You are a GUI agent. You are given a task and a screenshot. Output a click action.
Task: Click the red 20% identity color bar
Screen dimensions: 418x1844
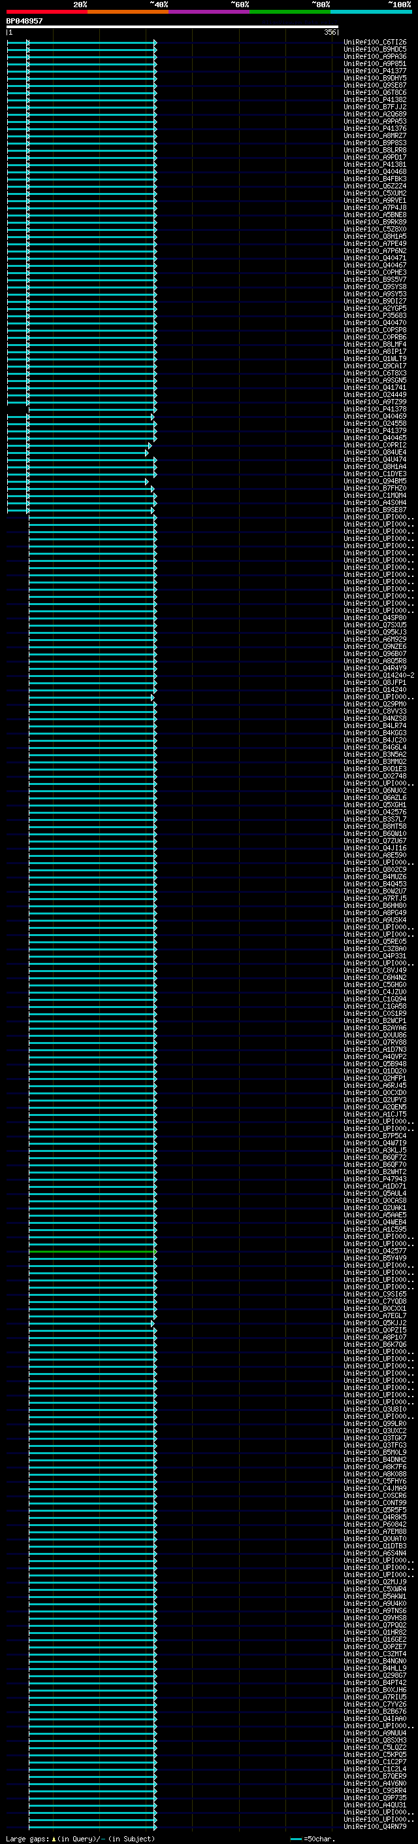coord(46,12)
